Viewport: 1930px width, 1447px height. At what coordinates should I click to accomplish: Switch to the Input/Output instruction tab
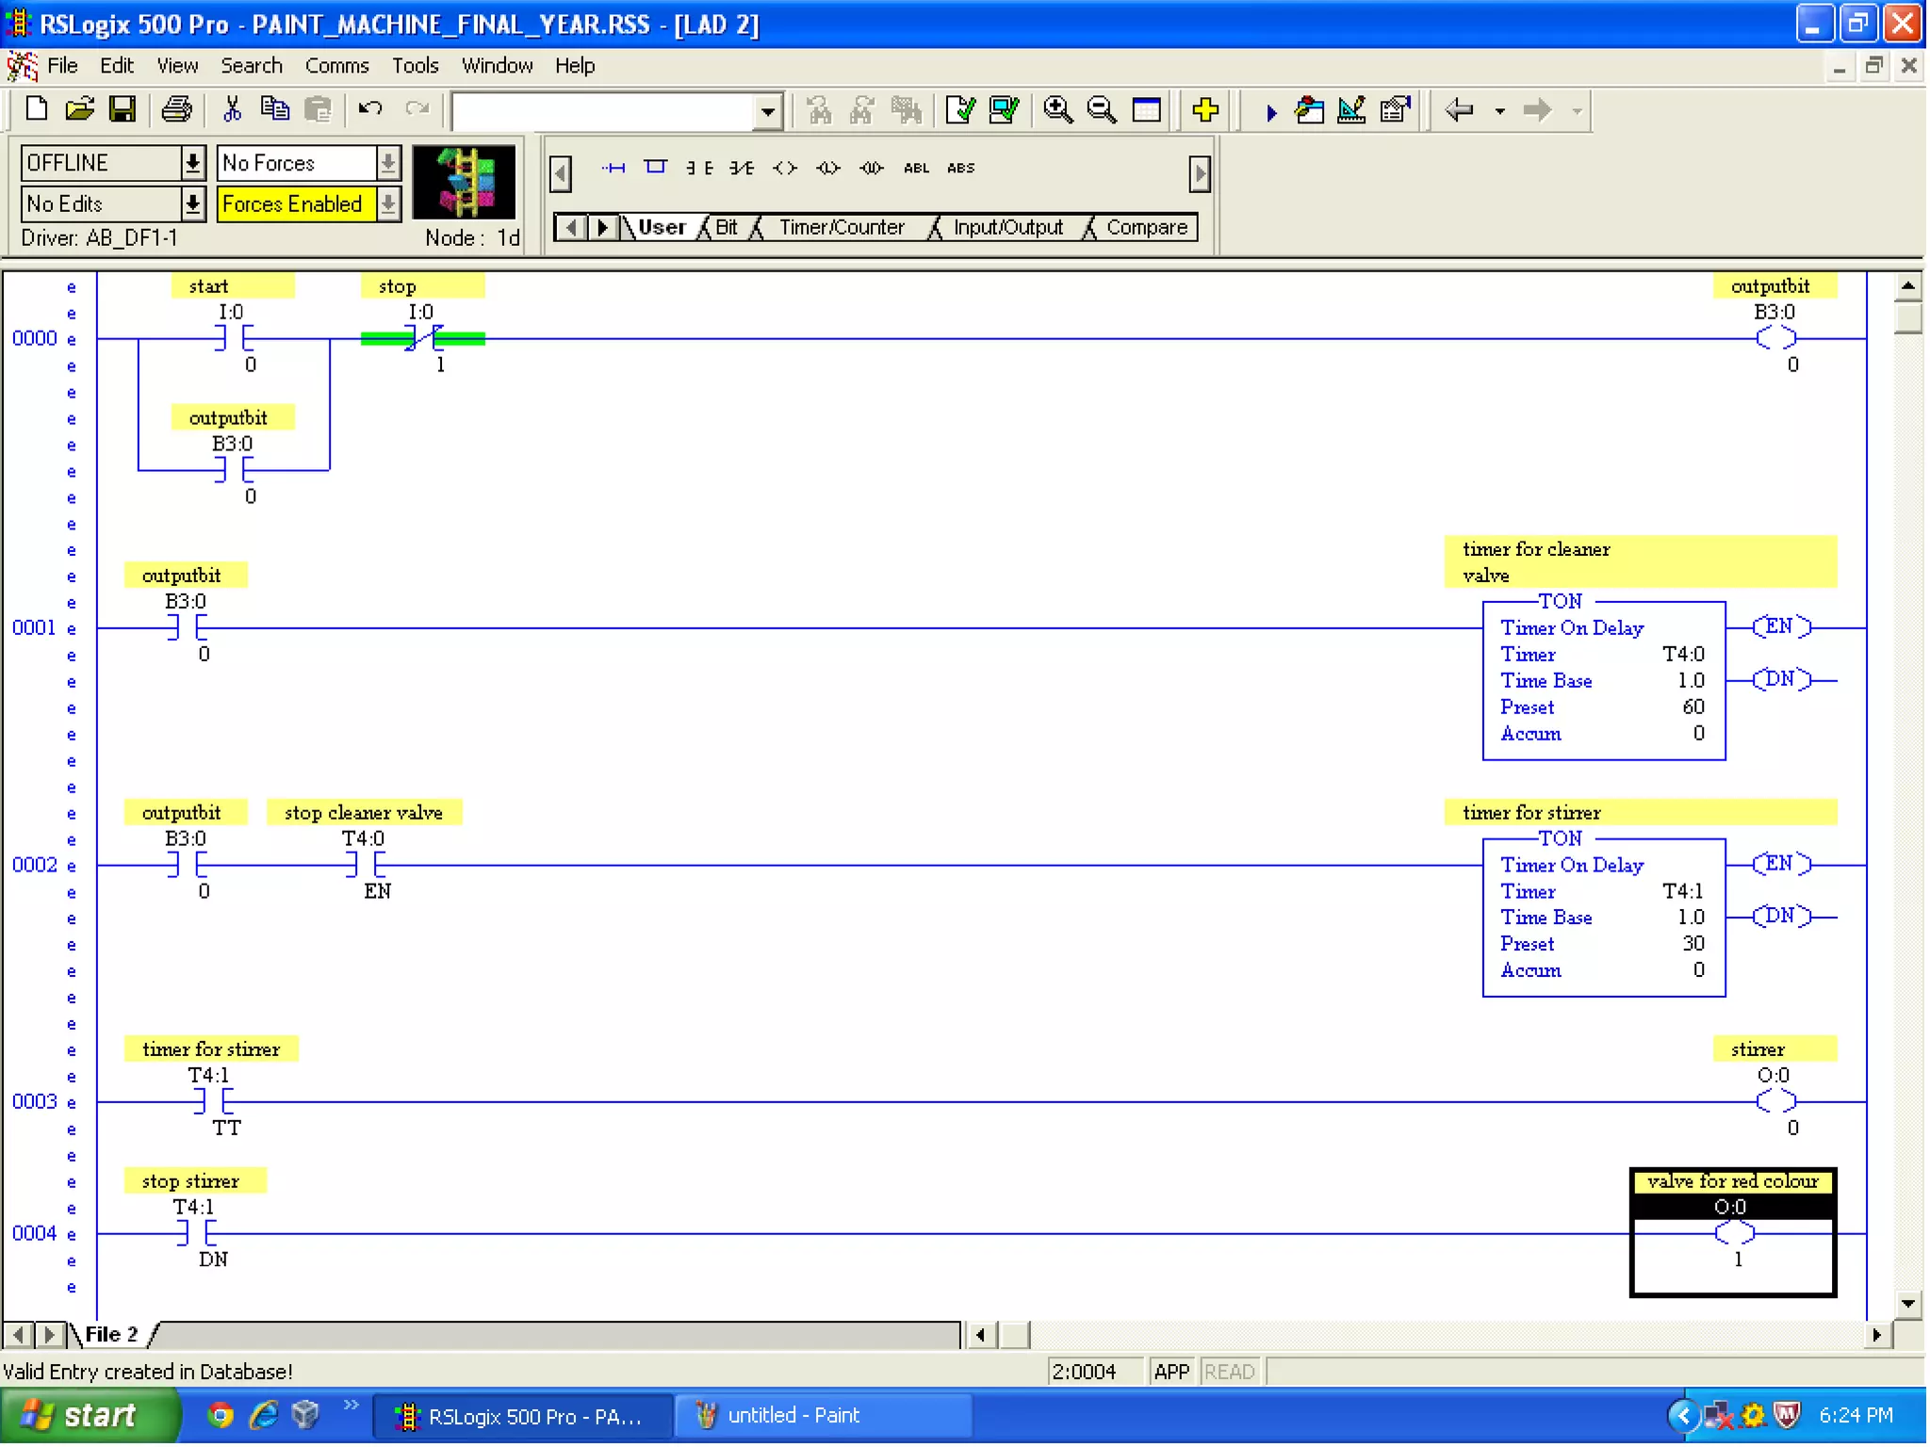[x=1007, y=228]
